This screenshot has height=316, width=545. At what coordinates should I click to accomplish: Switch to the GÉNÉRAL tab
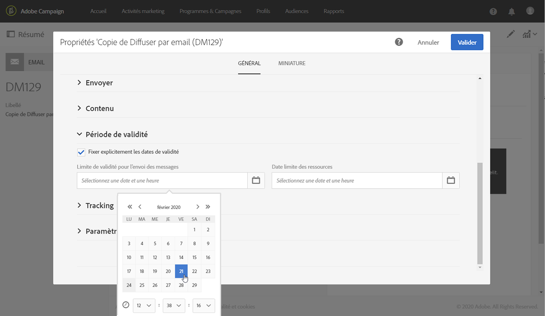(x=249, y=63)
